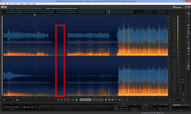Open the module list menu icon

[x=189, y=13]
